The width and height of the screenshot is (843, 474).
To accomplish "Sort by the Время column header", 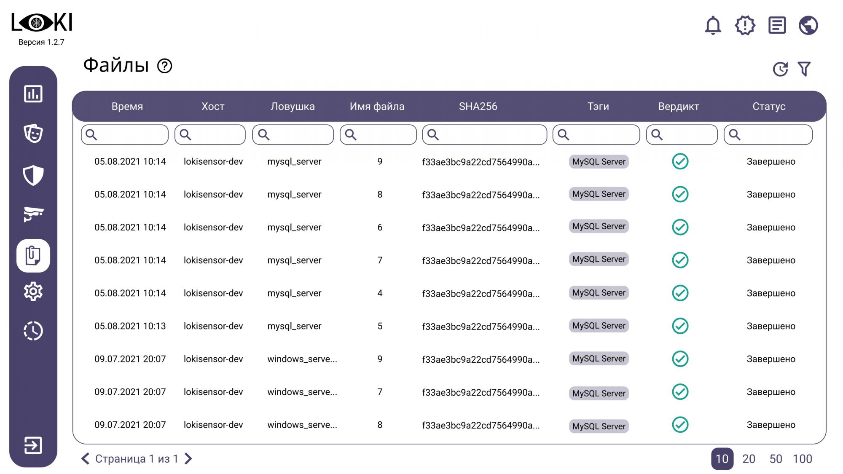I will point(127,107).
